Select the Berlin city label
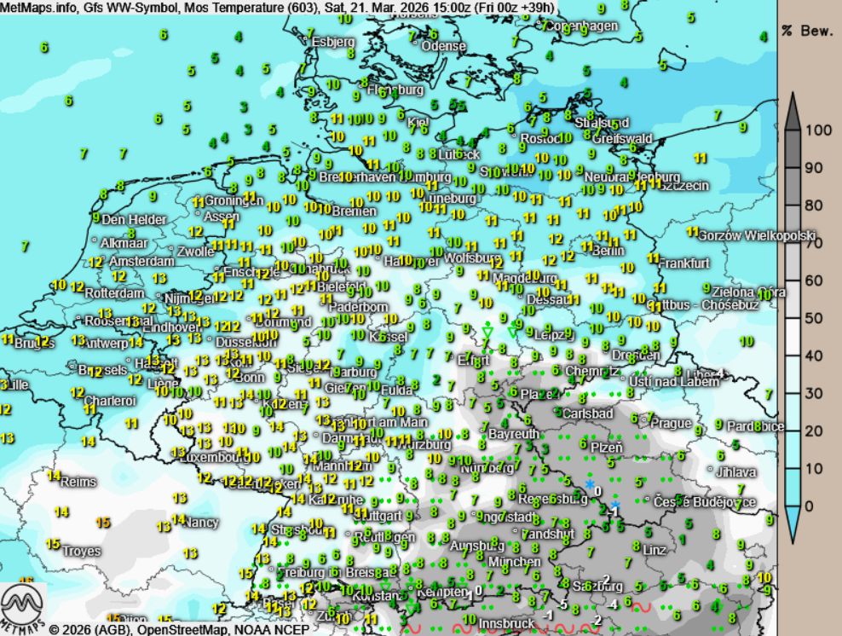 (608, 251)
